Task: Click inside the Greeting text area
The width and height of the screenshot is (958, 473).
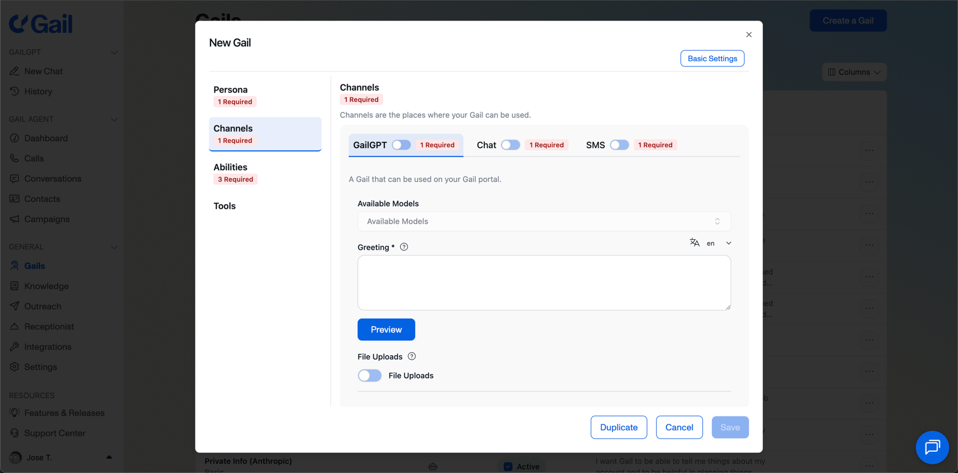Action: [544, 283]
